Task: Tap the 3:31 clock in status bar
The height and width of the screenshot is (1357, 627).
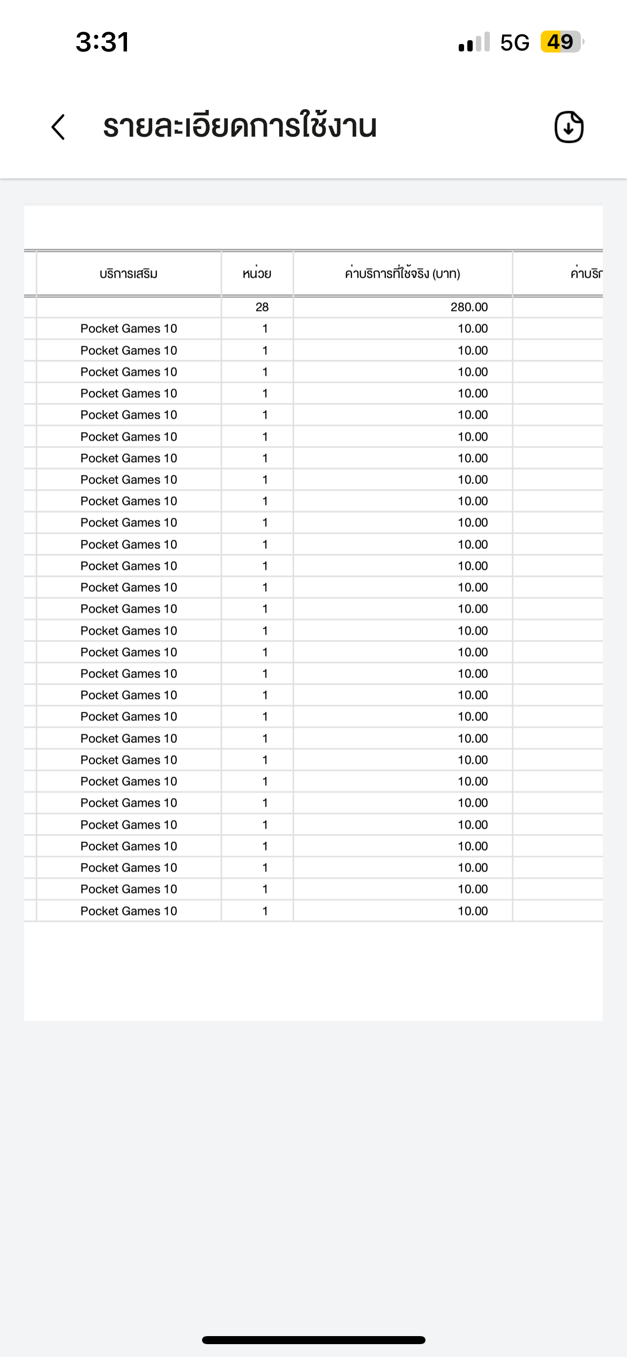Action: tap(102, 42)
